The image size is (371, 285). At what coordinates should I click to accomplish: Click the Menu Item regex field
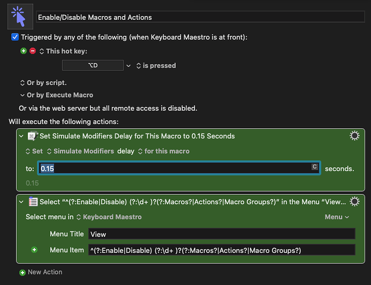(x=222, y=250)
